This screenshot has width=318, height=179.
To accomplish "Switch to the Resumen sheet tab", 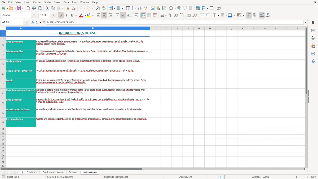I will tap(73, 172).
